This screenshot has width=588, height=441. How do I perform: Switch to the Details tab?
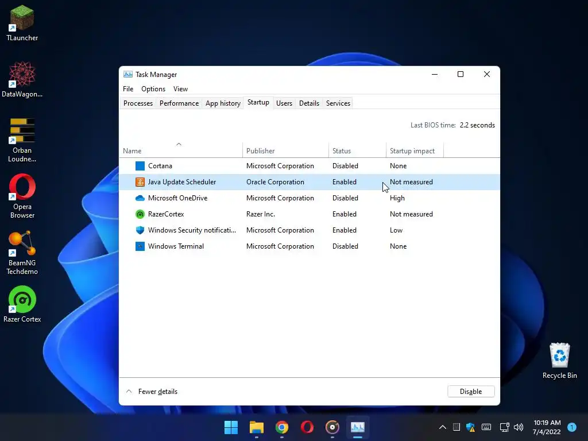click(310, 103)
